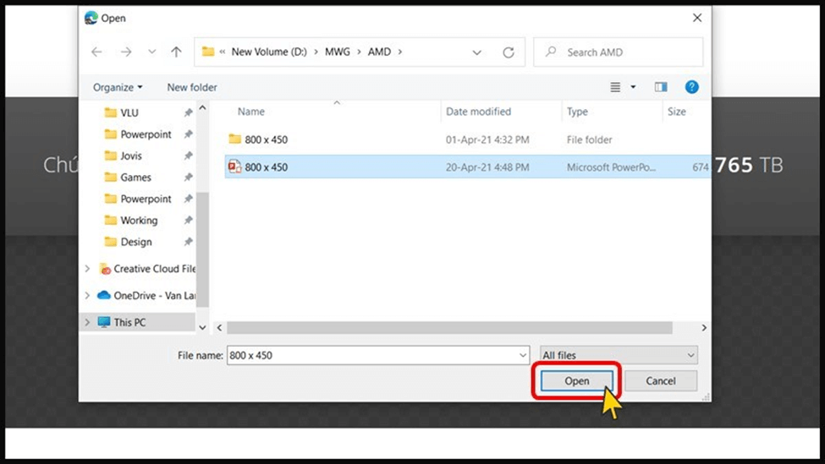Image resolution: width=825 pixels, height=464 pixels.
Task: Expand the This PC node
Action: point(87,322)
